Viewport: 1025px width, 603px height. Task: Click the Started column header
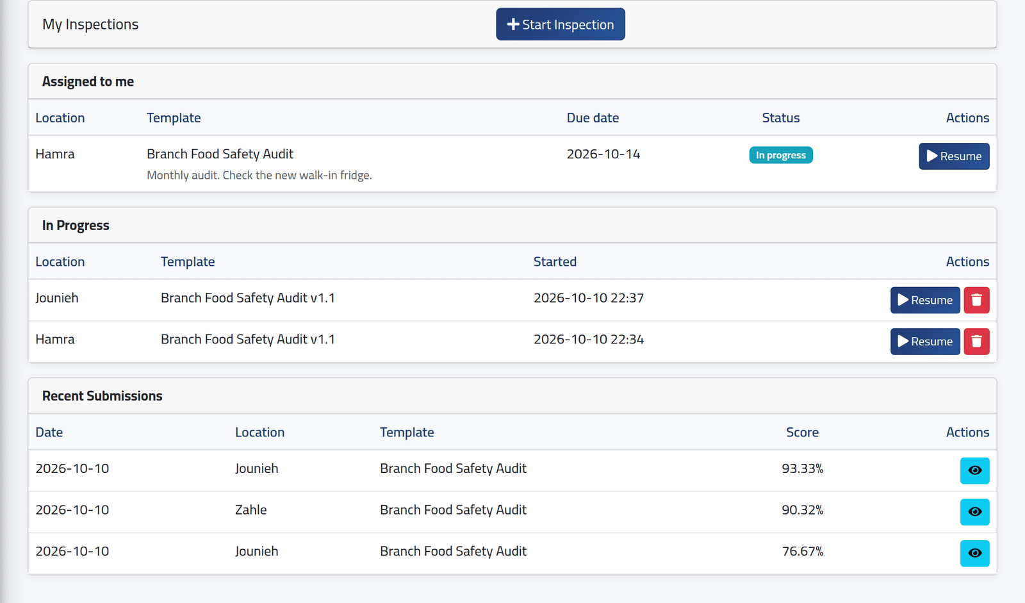coord(555,261)
